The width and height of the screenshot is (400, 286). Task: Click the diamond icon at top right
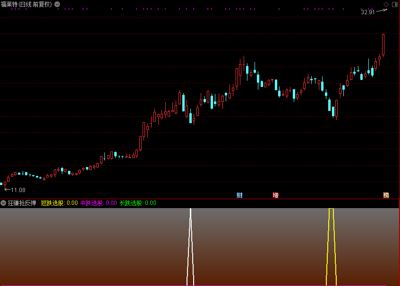(386, 4)
